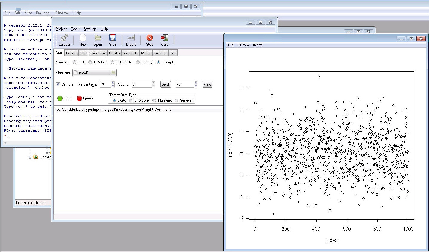Open the Settings menu in Rattle window
Screen dimensions: 429x252
click(x=90, y=29)
